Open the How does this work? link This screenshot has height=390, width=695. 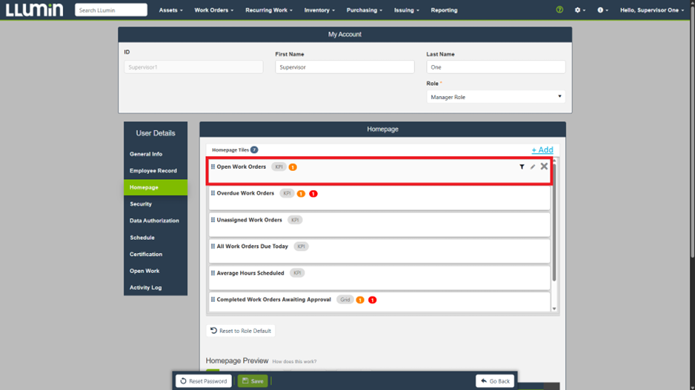294,362
